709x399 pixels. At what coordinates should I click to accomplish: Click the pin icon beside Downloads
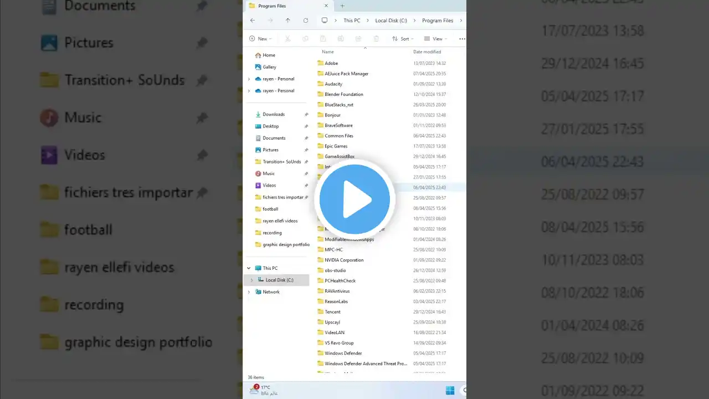306,114
